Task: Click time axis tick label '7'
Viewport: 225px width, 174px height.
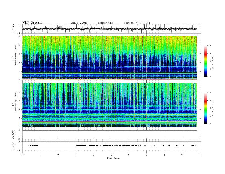Action: click(x=147, y=155)
